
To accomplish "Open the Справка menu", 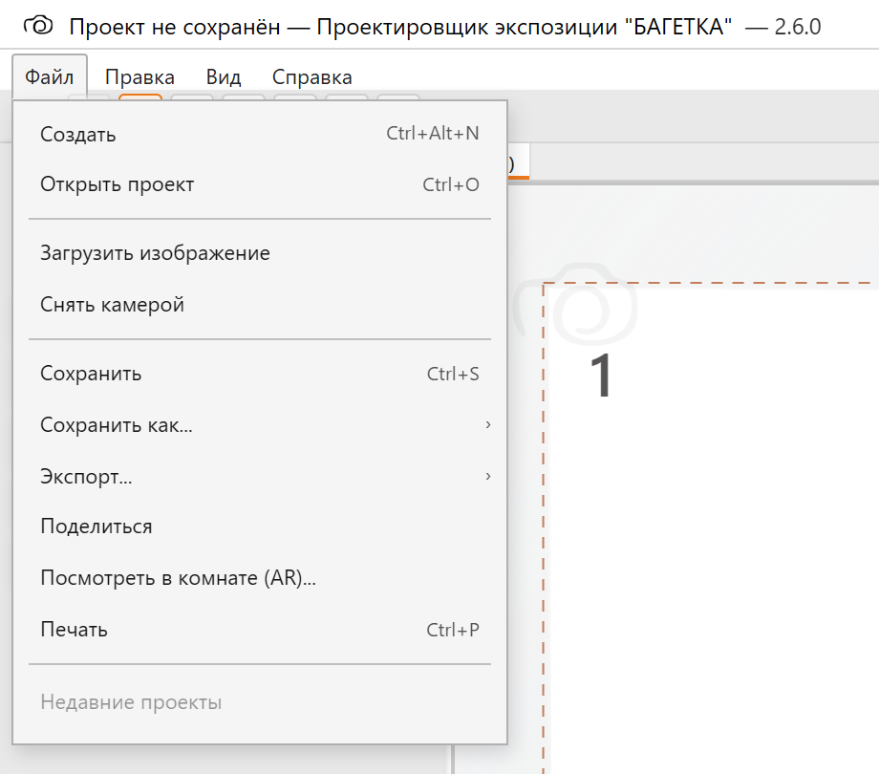I will coord(312,76).
